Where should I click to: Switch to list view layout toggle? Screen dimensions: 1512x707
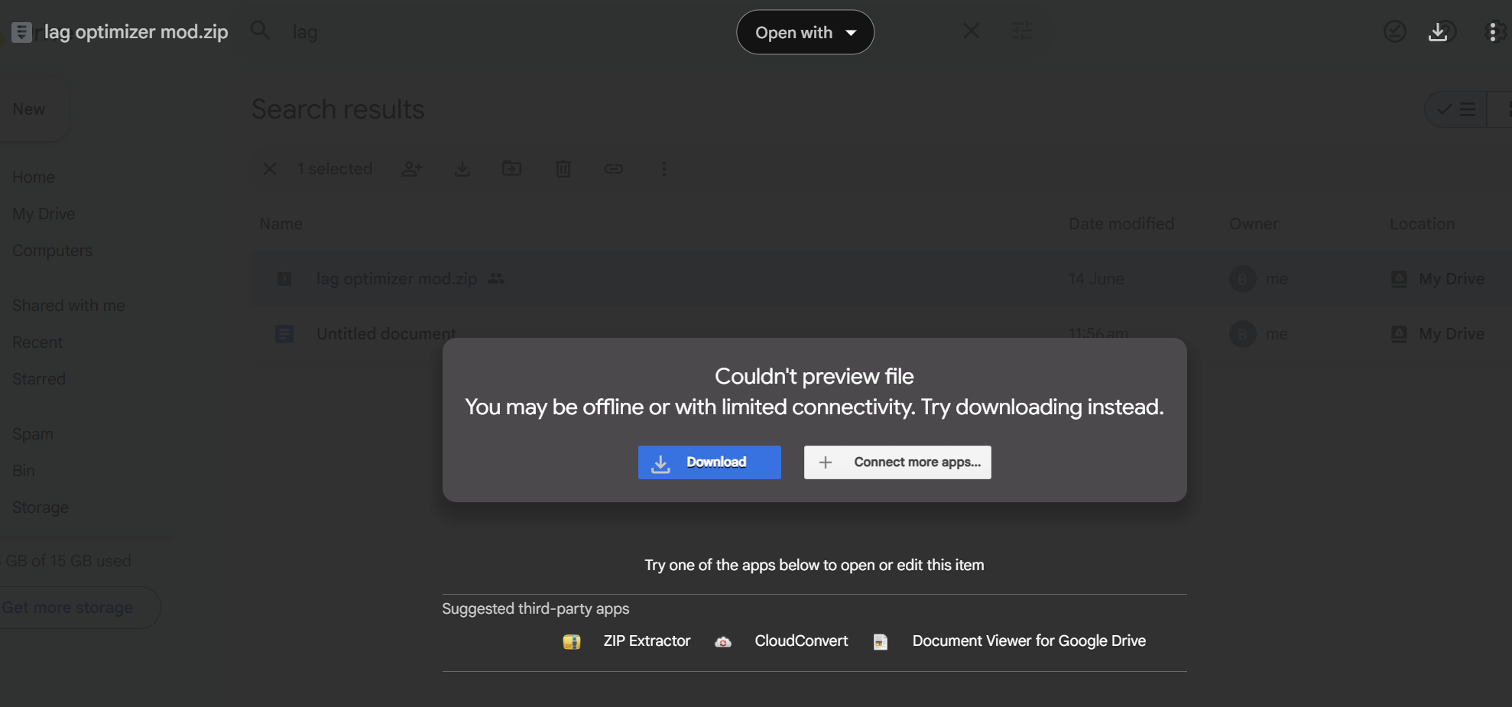pyautogui.click(x=1455, y=109)
